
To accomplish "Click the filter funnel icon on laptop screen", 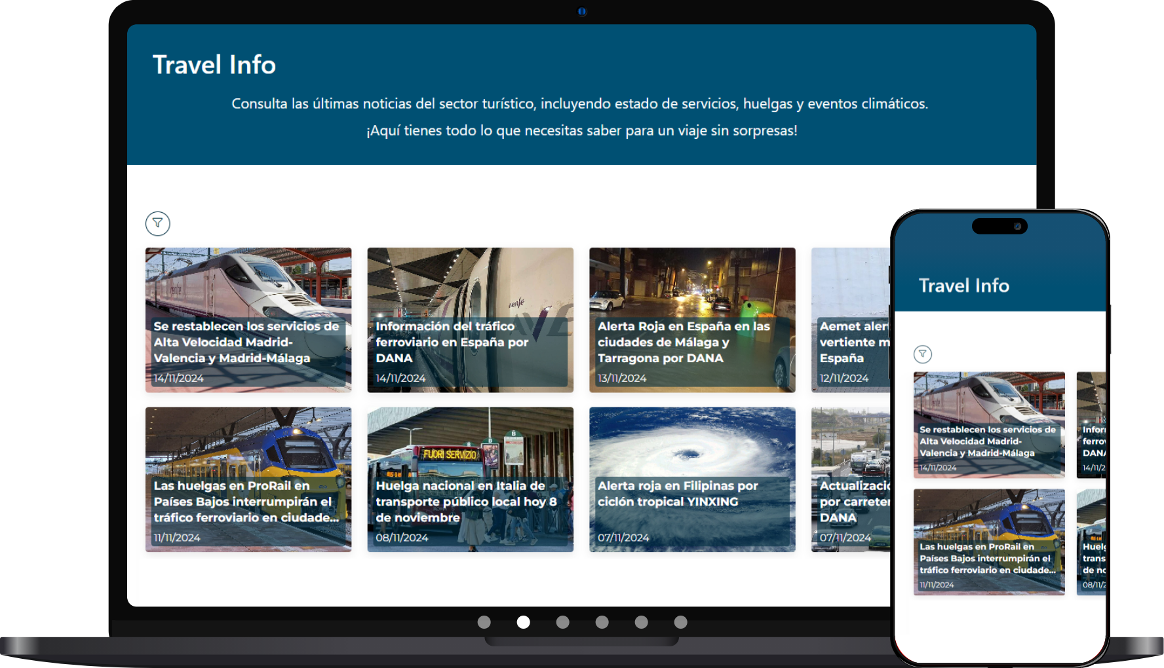I will click(x=157, y=223).
